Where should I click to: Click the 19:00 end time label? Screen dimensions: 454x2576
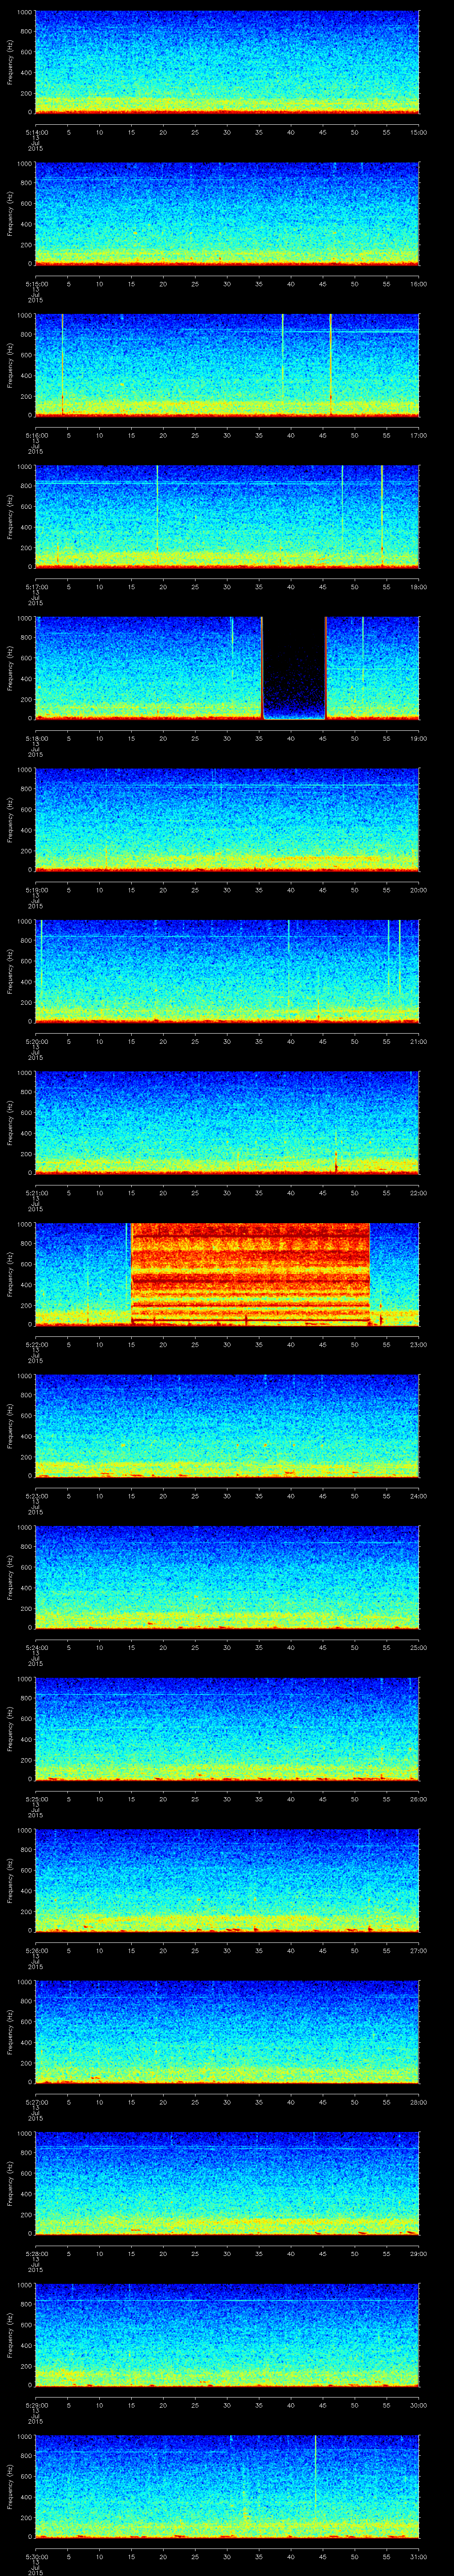point(418,738)
